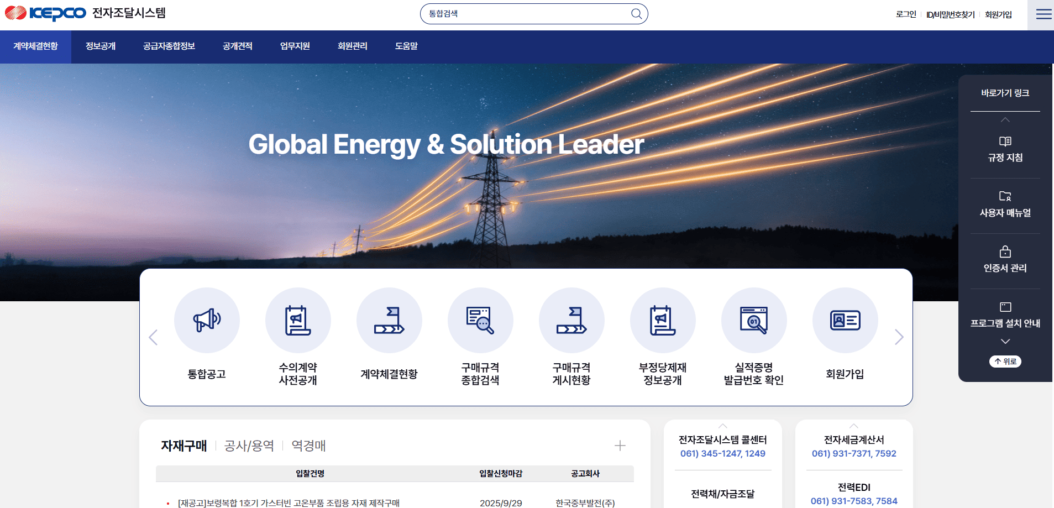Open the 사용자 매뉴얼 sidebar icon

[x=1005, y=205]
